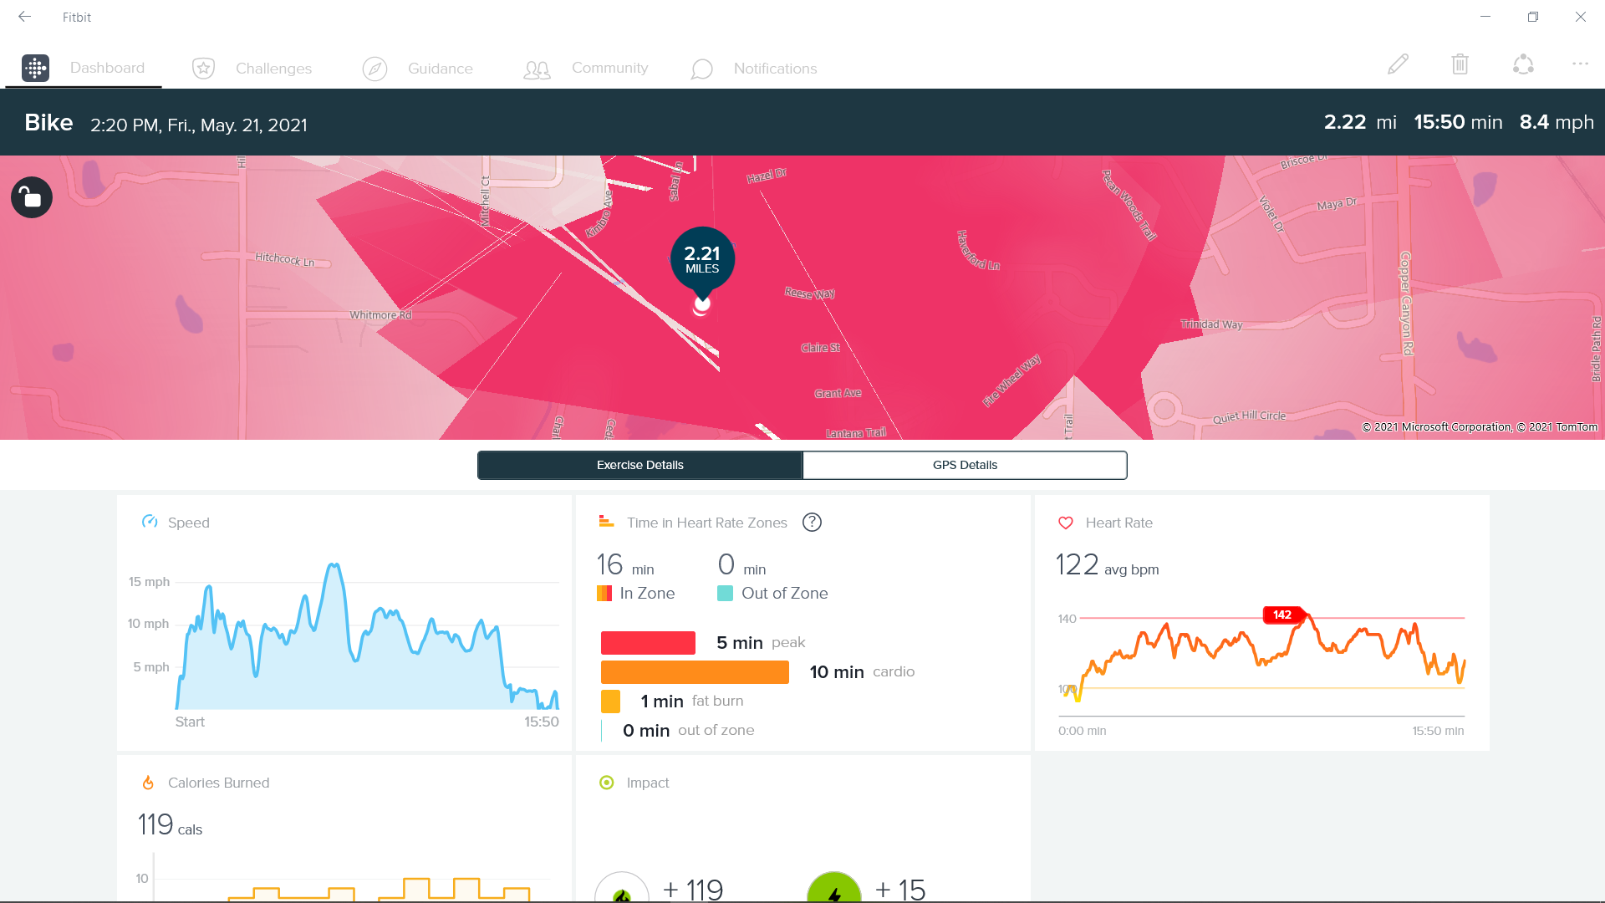Expand the Impact section details

[648, 783]
